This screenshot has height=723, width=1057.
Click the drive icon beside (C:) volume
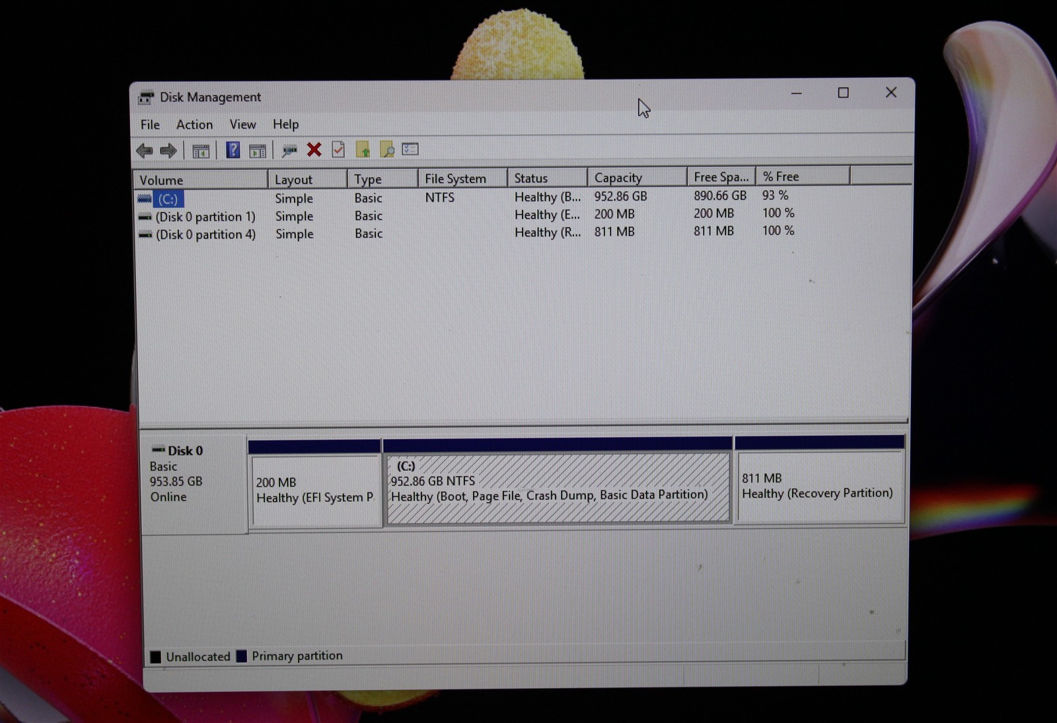[145, 199]
